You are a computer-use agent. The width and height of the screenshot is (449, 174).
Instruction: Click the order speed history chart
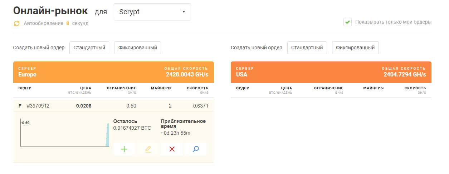pos(64,134)
